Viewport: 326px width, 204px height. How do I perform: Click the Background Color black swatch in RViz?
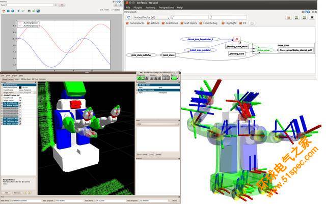pos(20,88)
